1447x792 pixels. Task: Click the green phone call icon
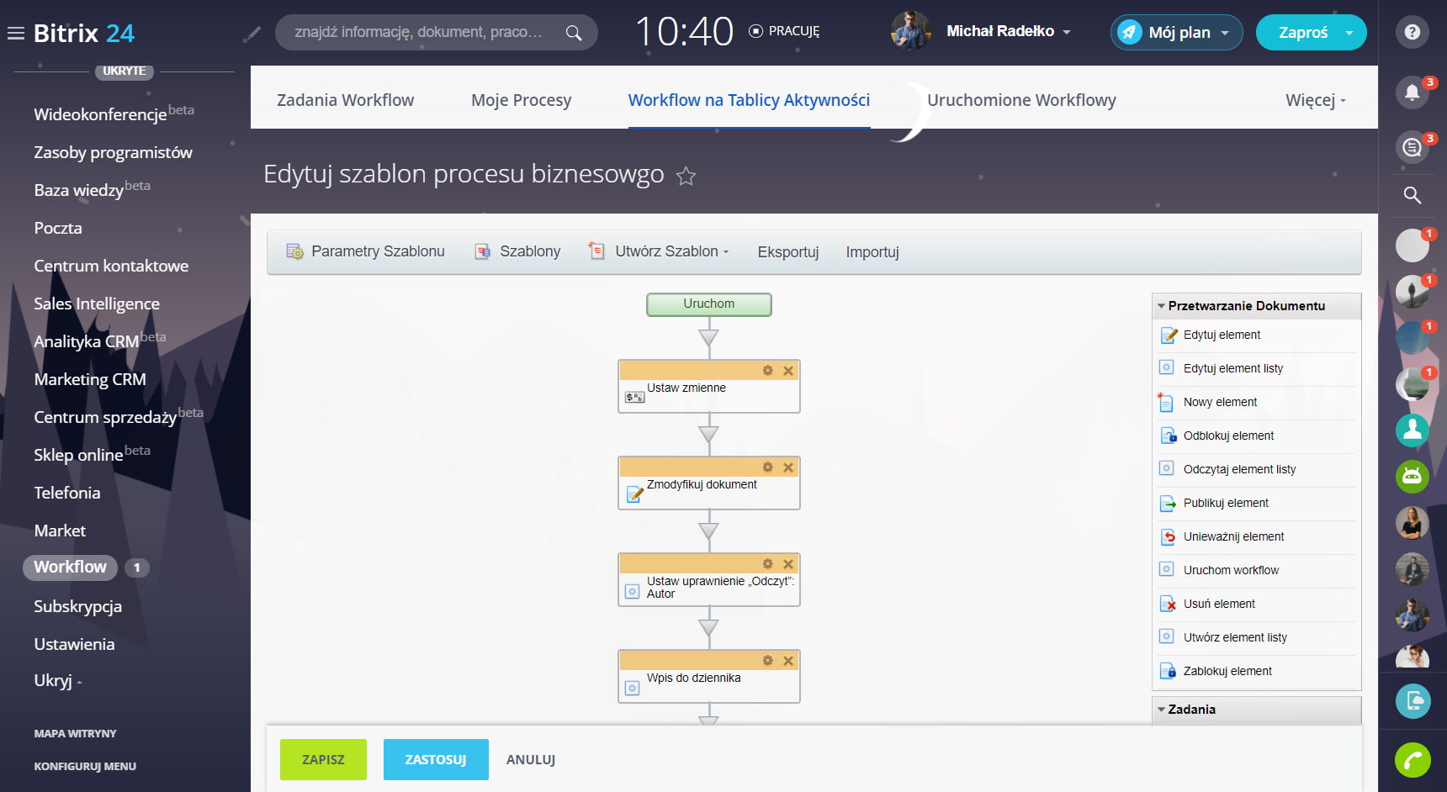click(x=1413, y=761)
